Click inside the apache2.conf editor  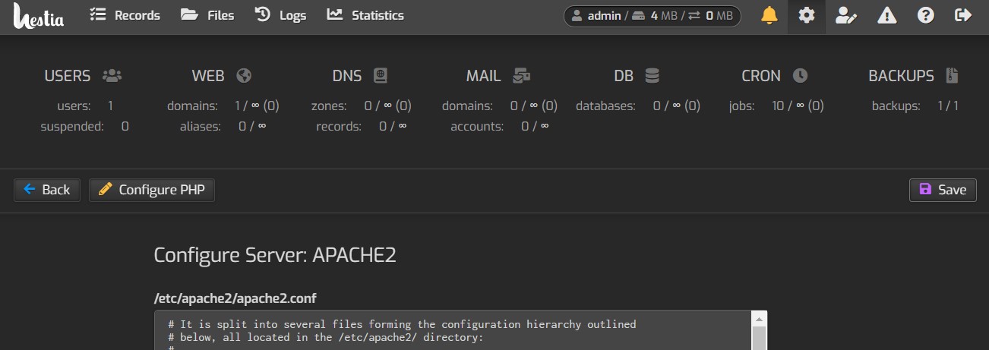[453, 330]
